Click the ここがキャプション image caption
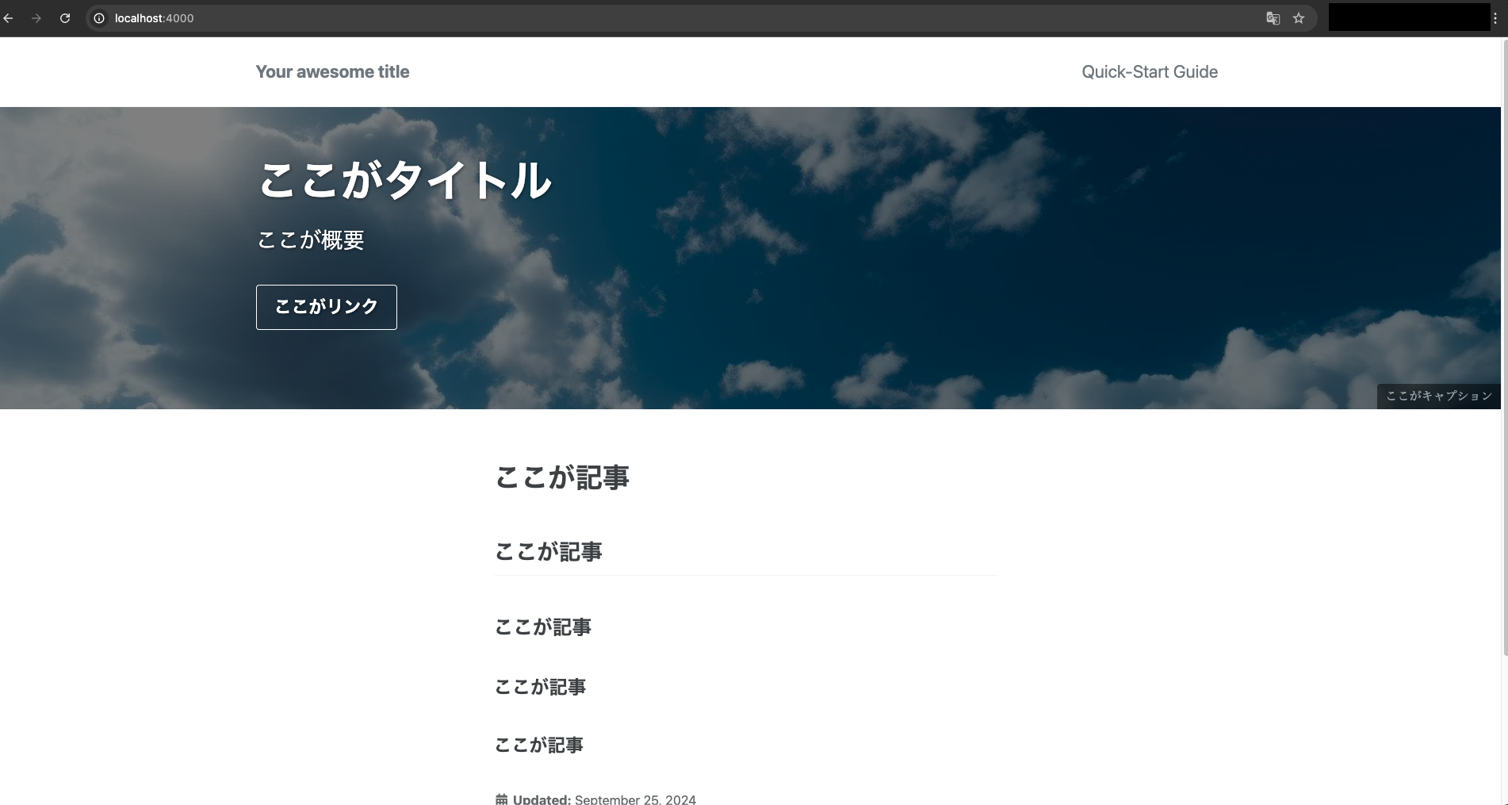This screenshot has width=1508, height=805. pos(1438,396)
